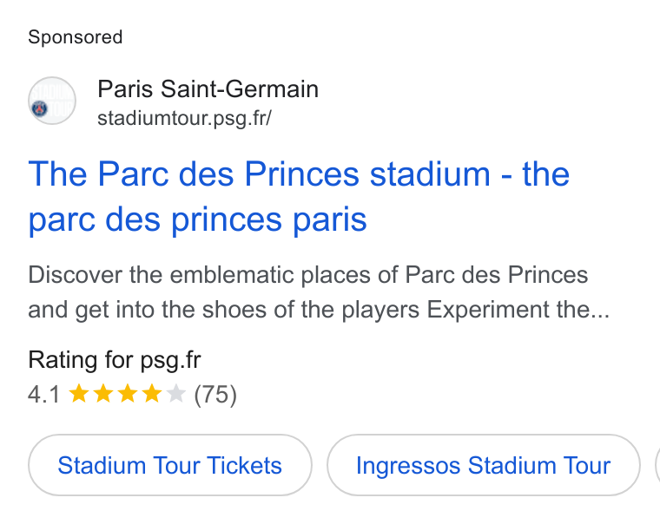The width and height of the screenshot is (660, 524).
Task: Open the Stadium Tour Tickets sitelink
Action: click(170, 465)
